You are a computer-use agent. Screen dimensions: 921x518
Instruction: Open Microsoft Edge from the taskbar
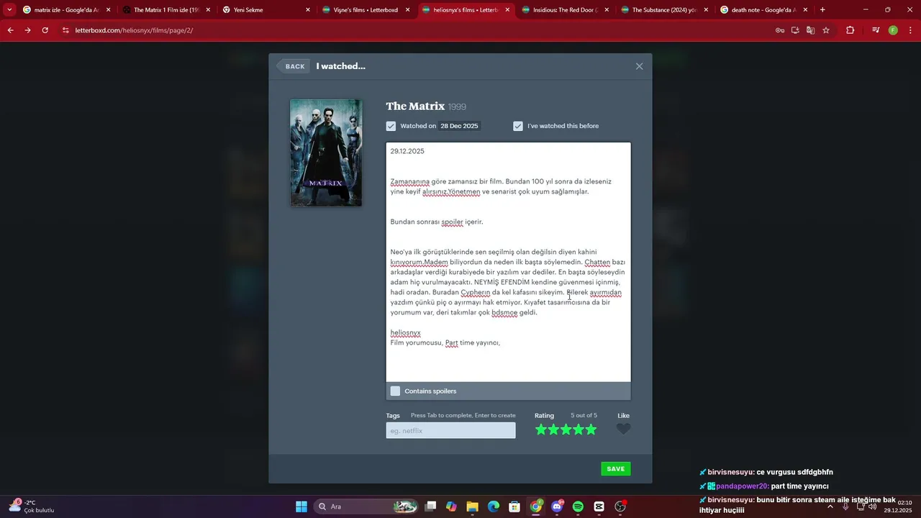click(494, 506)
